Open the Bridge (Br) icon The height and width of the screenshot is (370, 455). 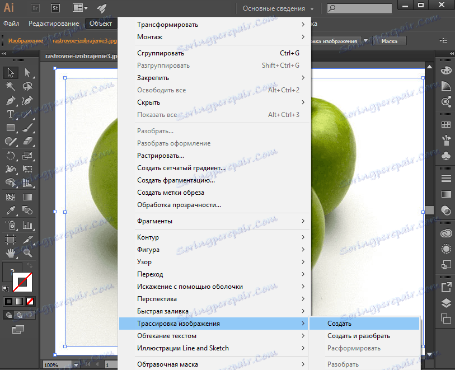pyautogui.click(x=35, y=8)
